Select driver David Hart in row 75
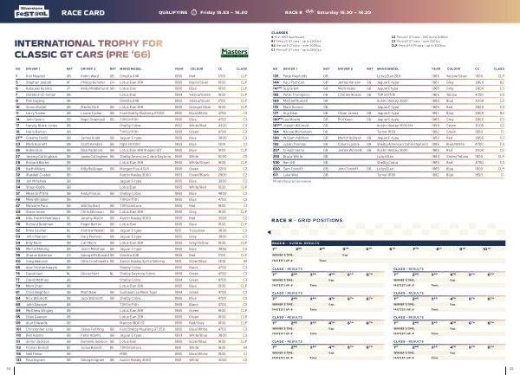The image size is (520, 375). pyautogui.click(x=34, y=274)
